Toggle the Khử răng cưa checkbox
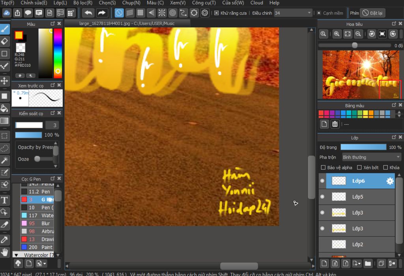 pyautogui.click(x=217, y=13)
